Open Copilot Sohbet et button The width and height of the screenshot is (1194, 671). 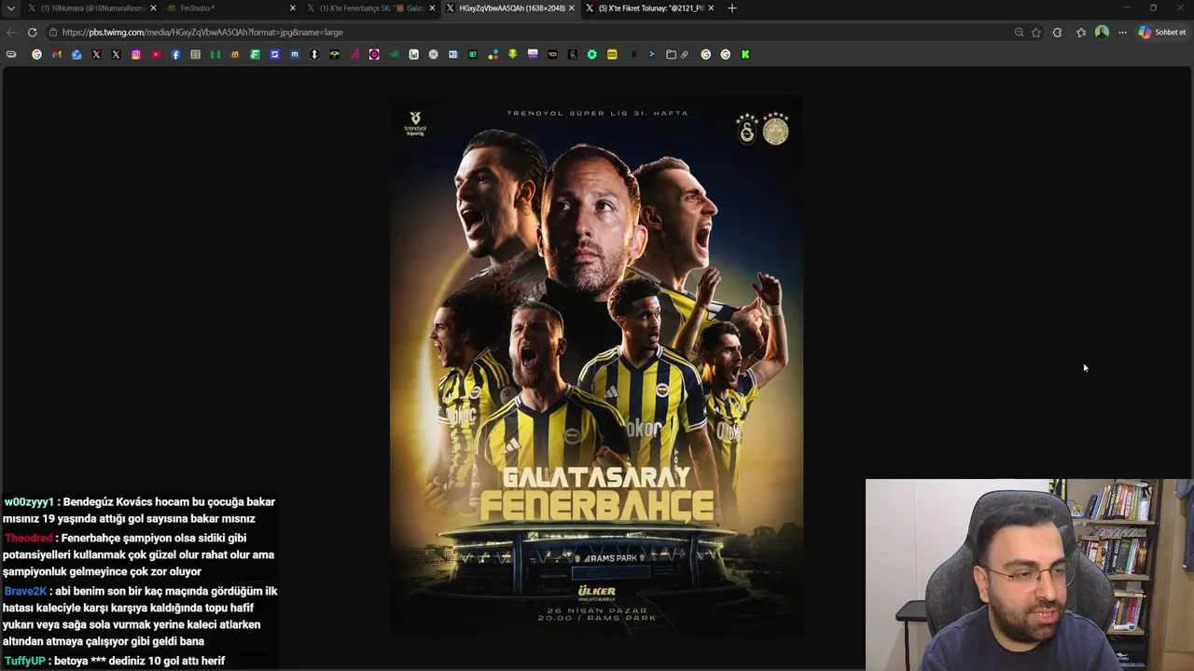click(1162, 32)
